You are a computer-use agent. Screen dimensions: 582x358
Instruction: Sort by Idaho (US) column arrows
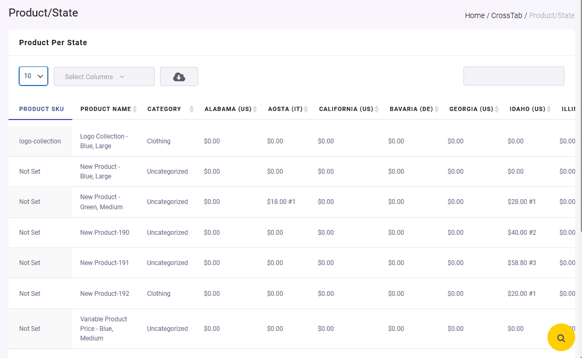[x=549, y=109]
